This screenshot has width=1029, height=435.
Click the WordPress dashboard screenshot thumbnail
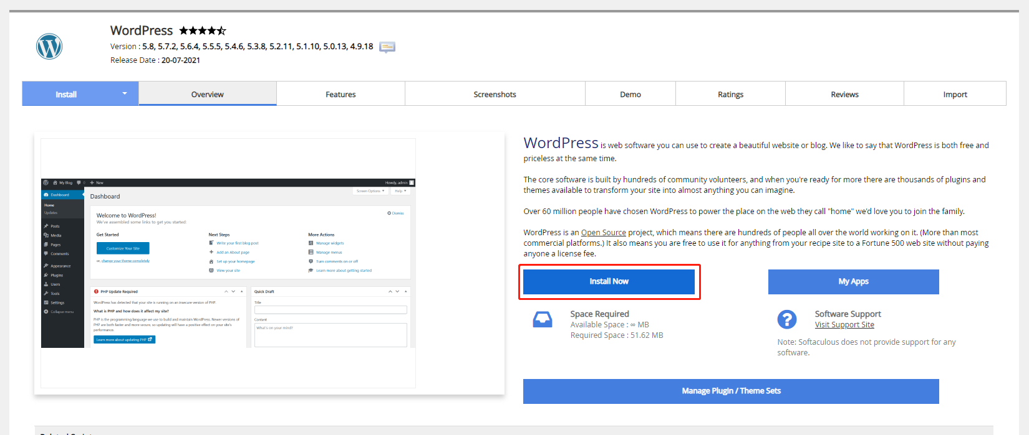(228, 263)
